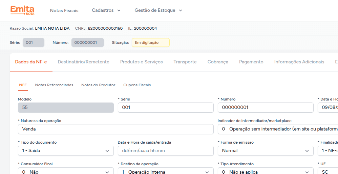The height and width of the screenshot is (174, 338).
Task: Open the Notas do Produtor sub-tab
Action: [x=98, y=85]
